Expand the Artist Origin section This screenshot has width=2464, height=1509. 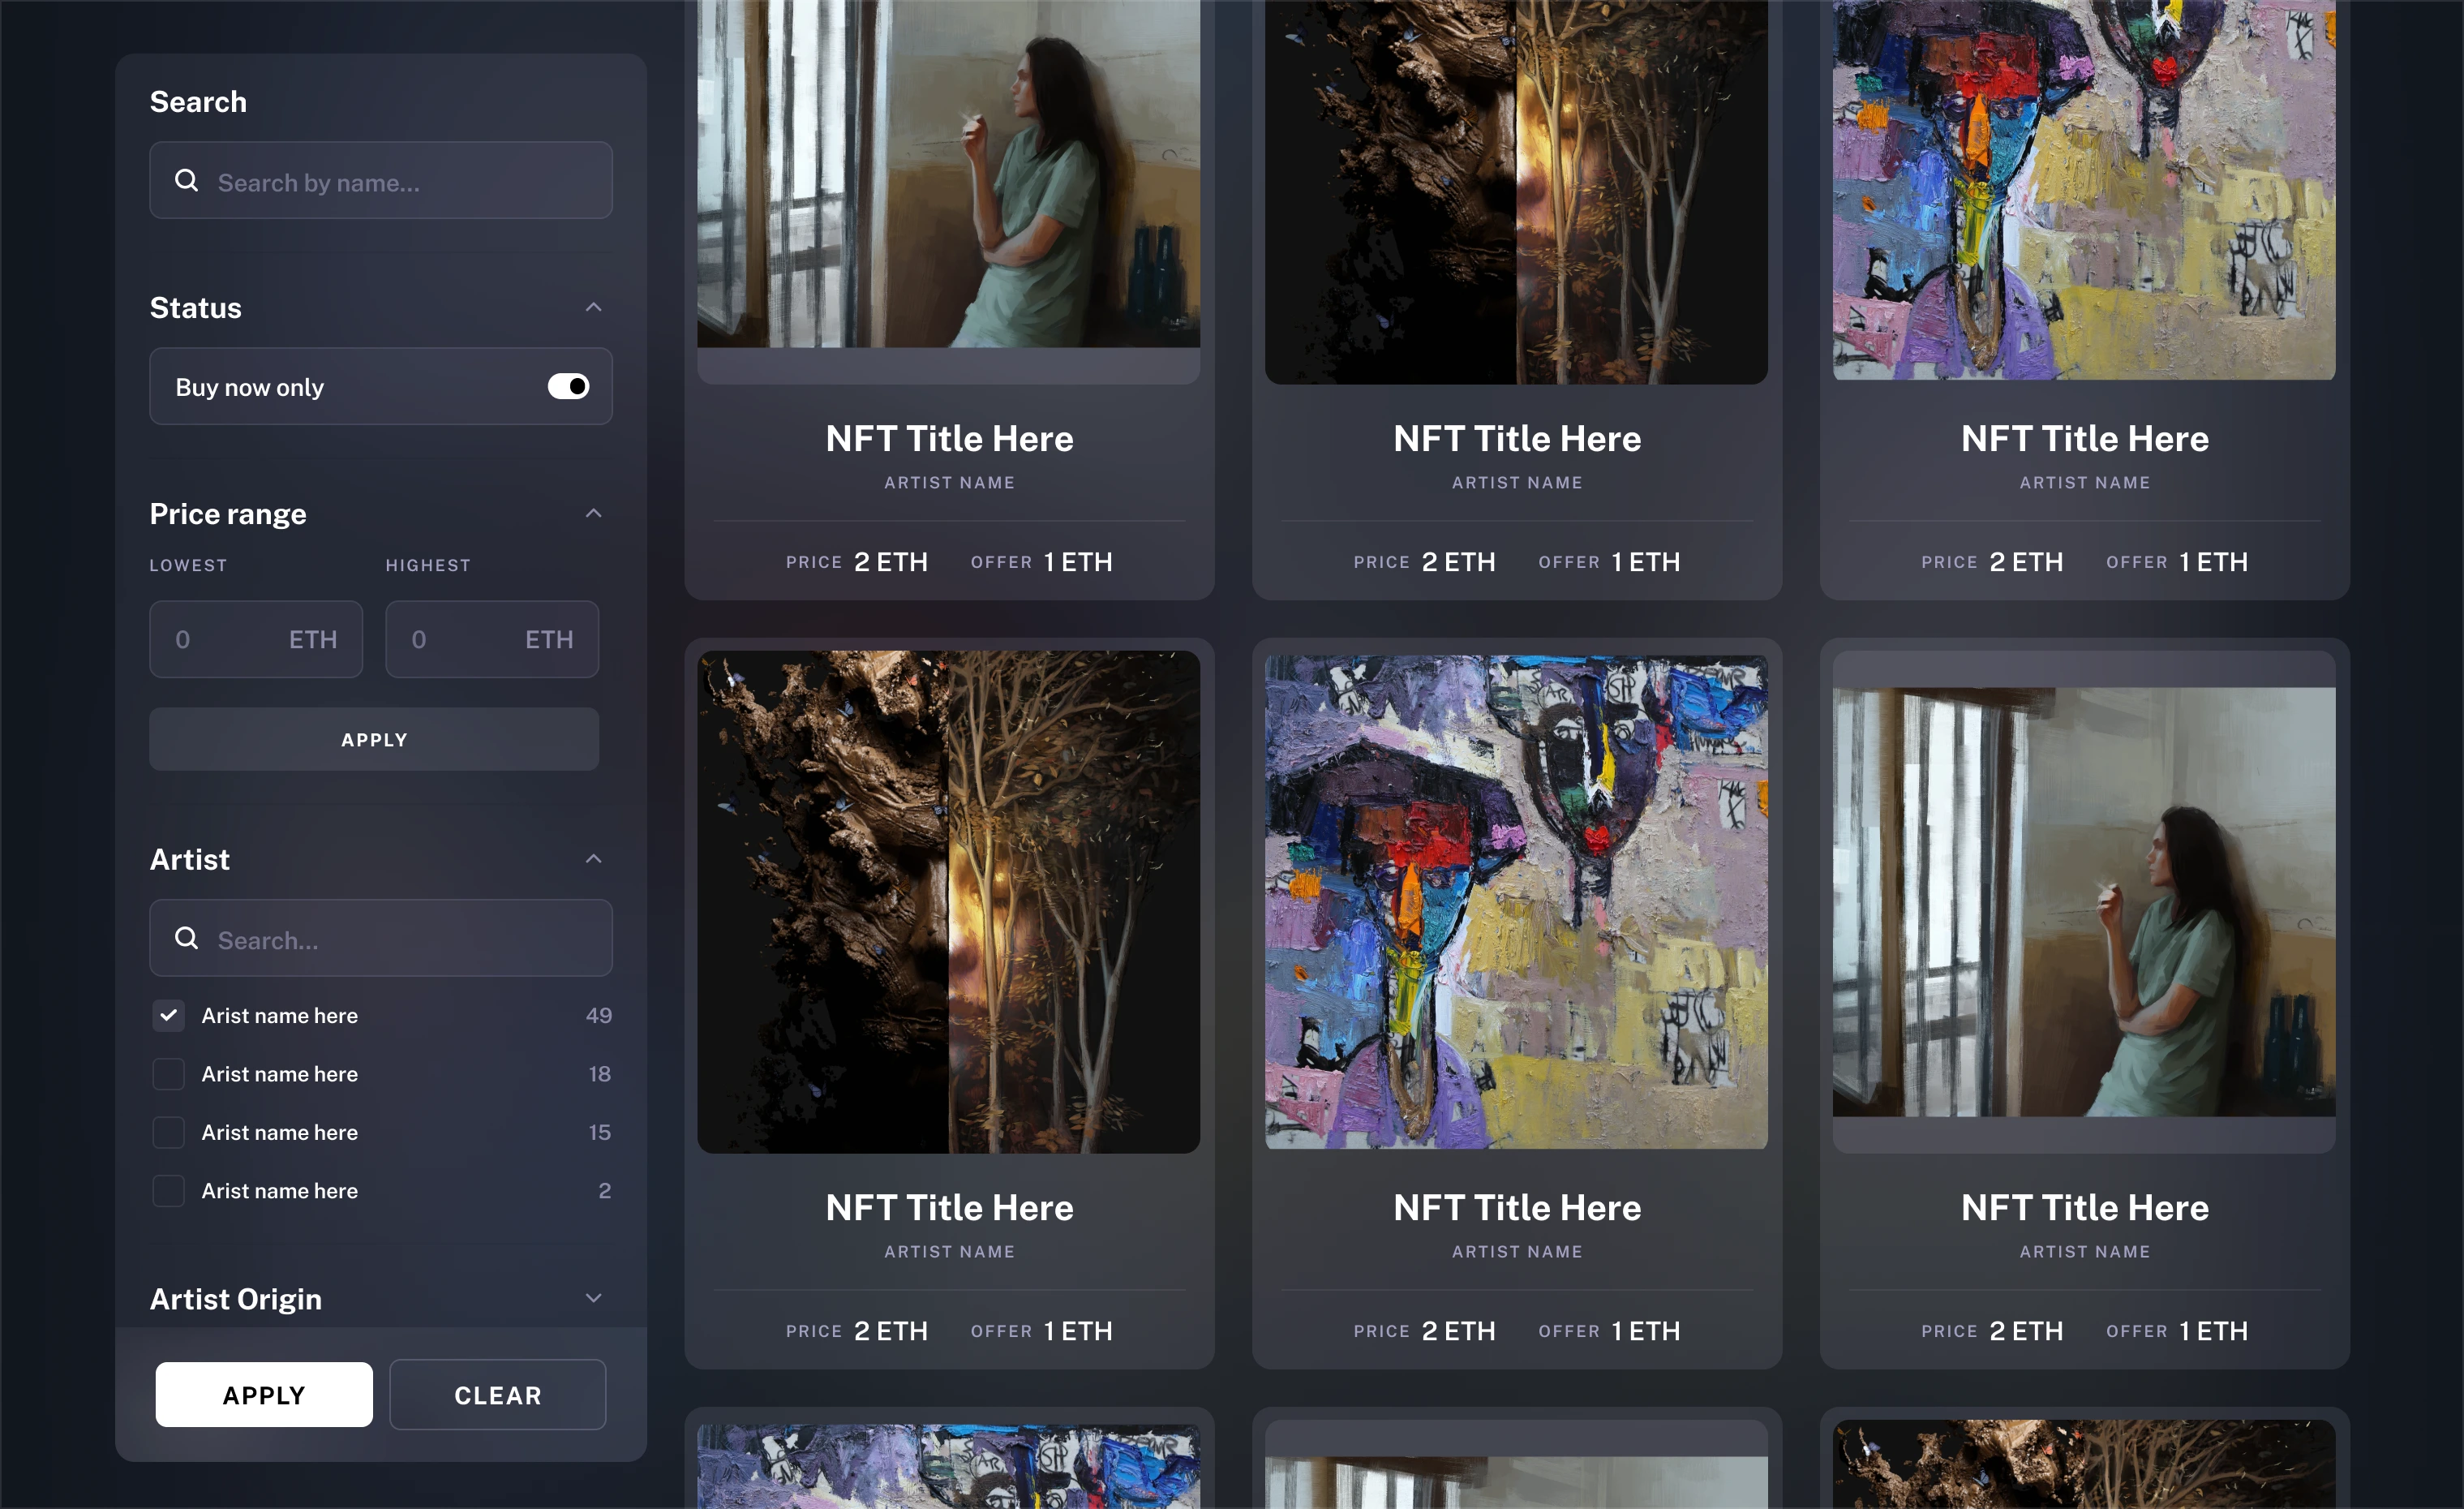pos(593,1298)
